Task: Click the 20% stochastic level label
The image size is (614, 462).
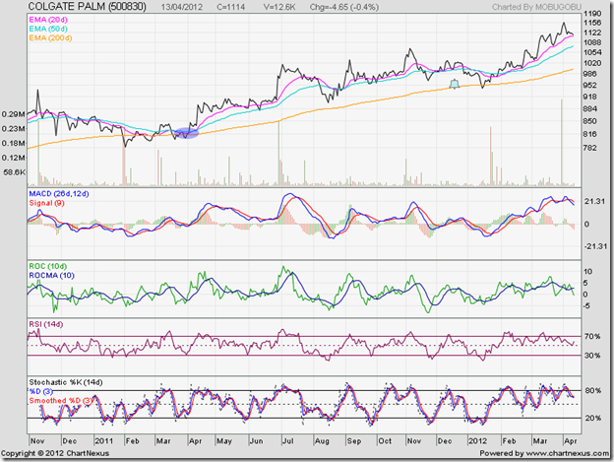Action: 593,418
